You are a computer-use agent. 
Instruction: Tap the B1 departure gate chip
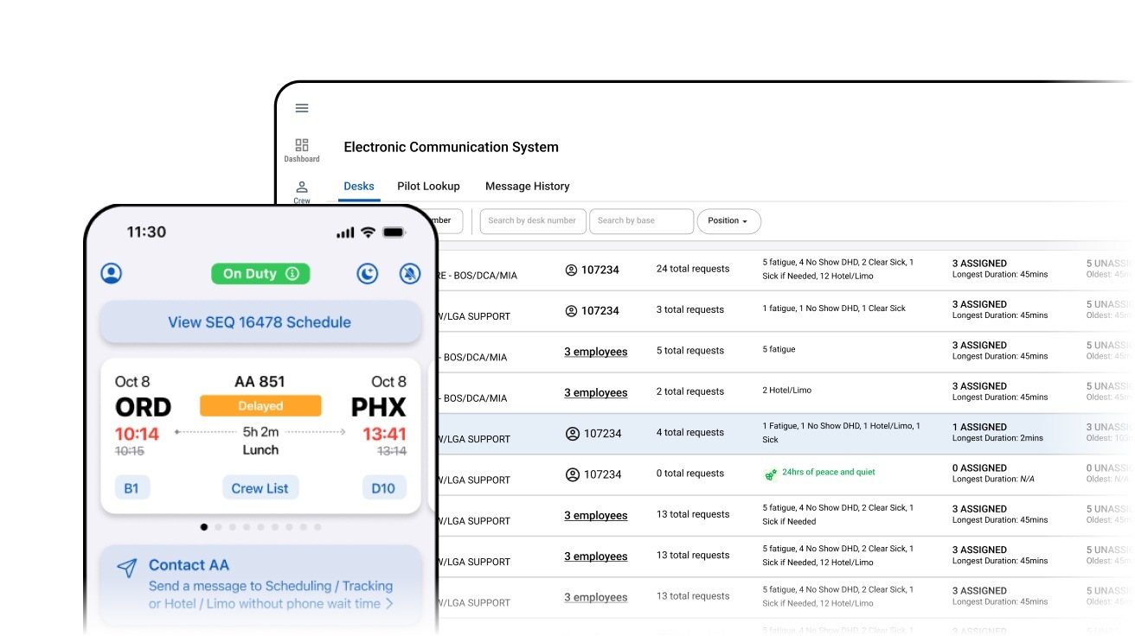click(x=131, y=488)
